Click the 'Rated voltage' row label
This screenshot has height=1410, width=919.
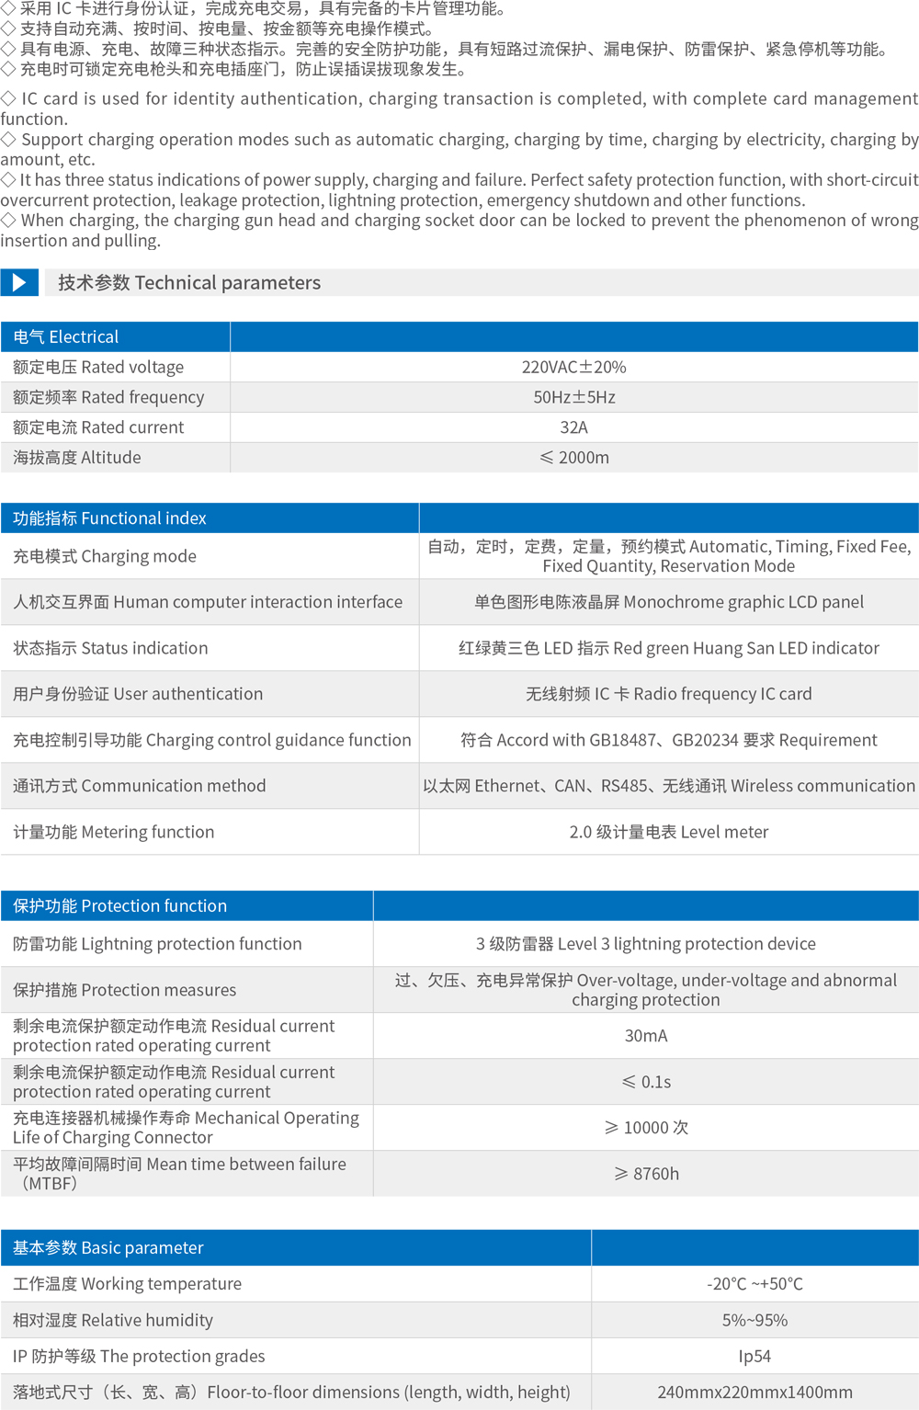pyautogui.click(x=98, y=367)
